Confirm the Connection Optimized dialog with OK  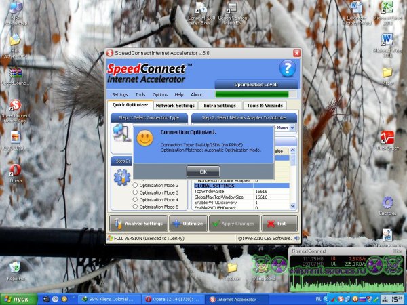203,171
